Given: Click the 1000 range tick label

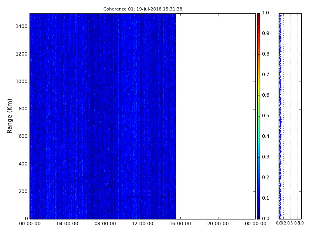Looking at the screenshot, I should [x=21, y=82].
